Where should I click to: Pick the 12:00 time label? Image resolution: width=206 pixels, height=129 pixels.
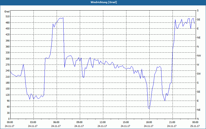click(x=102, y=122)
